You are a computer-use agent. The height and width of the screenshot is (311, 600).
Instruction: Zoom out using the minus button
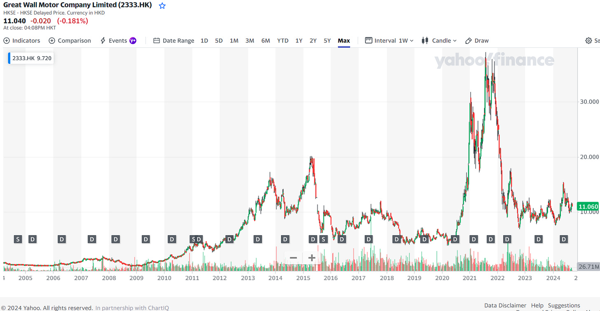[293, 257]
